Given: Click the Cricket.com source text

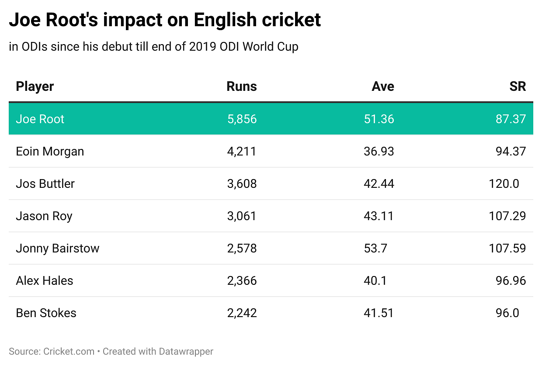Looking at the screenshot, I should (69, 351).
